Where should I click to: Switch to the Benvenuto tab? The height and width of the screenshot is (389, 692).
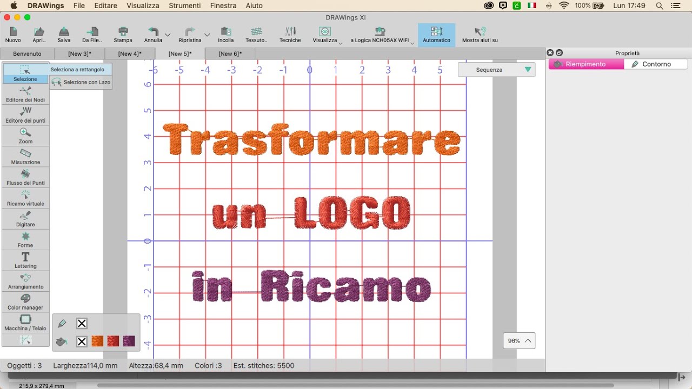tap(27, 53)
